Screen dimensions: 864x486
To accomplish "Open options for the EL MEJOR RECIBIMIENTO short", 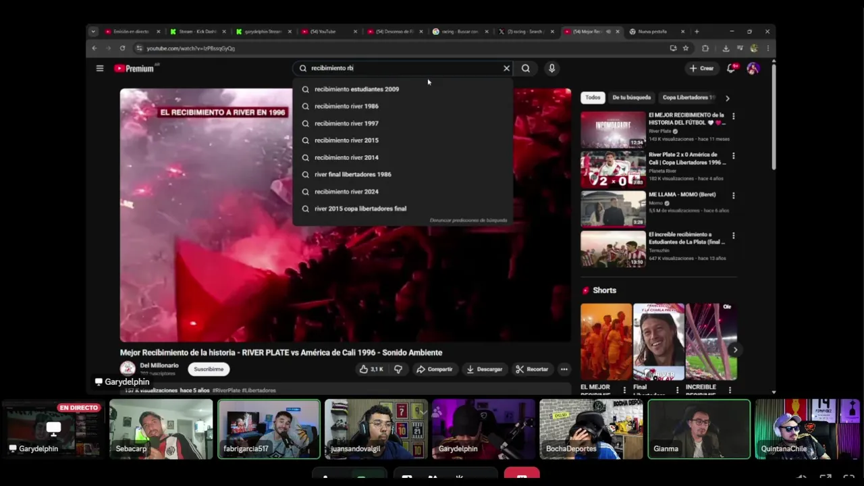I will pos(624,390).
